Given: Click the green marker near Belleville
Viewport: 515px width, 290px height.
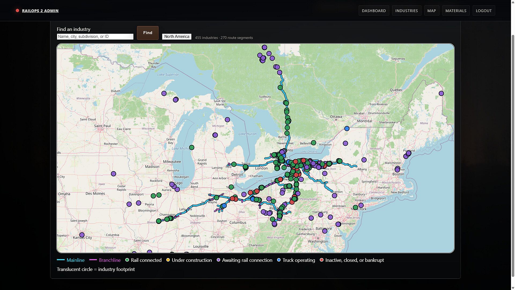Looking at the screenshot, I should [314, 143].
